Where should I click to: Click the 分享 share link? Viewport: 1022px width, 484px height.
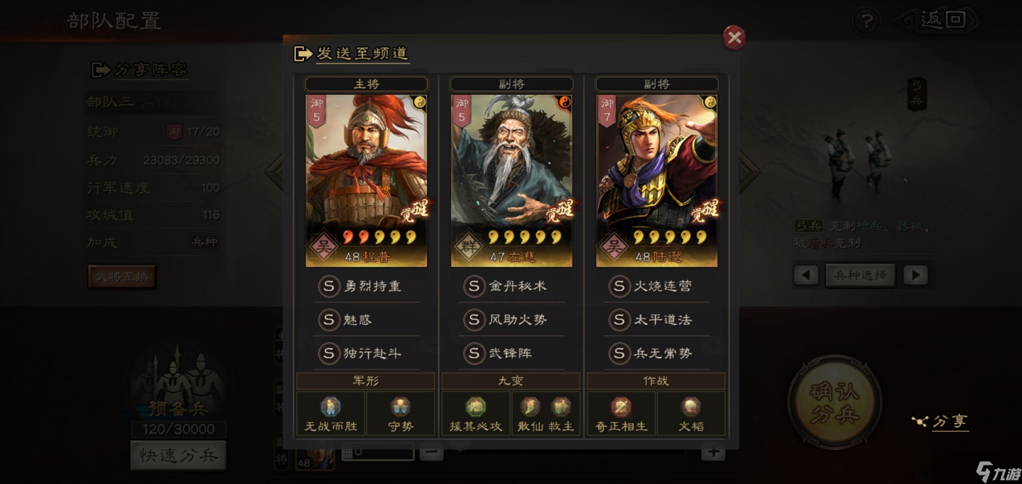coord(940,421)
